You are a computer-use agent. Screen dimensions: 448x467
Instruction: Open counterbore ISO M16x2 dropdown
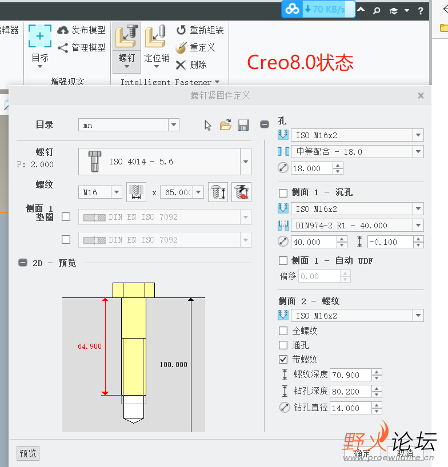coord(418,208)
